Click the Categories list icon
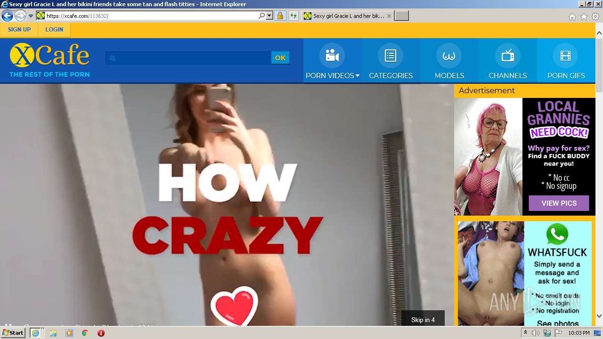 [x=391, y=56]
